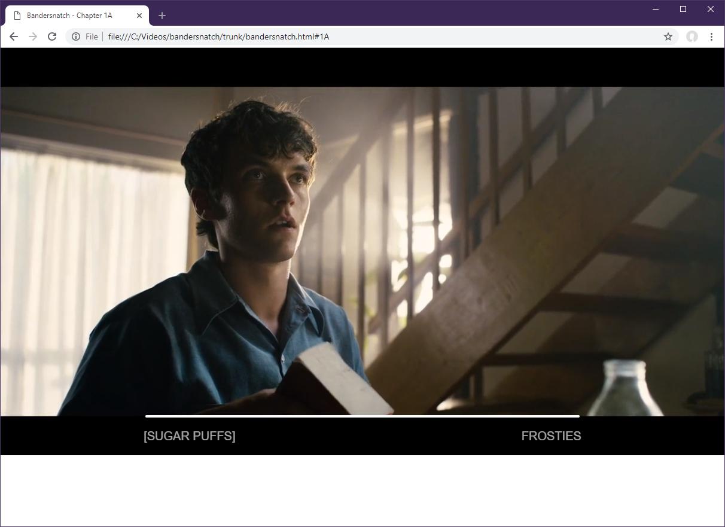Viewport: 725px width, 527px height.
Task: Bookmark this page with the star icon
Action: [668, 36]
